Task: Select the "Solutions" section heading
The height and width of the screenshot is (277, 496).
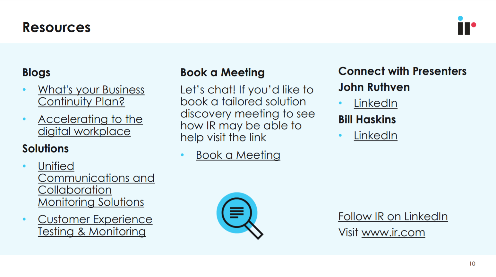Action: [46, 149]
